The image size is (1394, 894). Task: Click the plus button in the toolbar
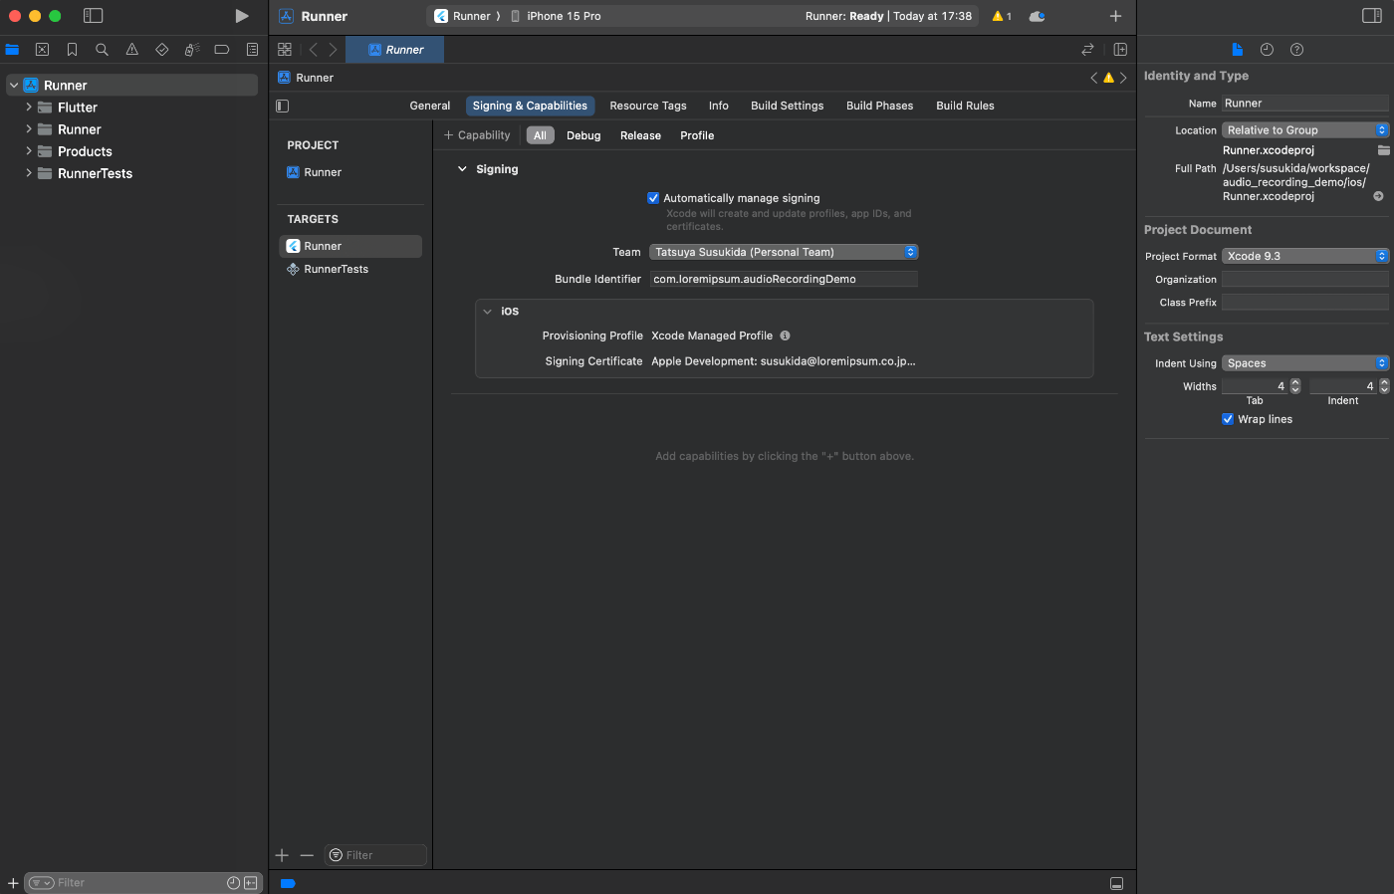point(1115,16)
